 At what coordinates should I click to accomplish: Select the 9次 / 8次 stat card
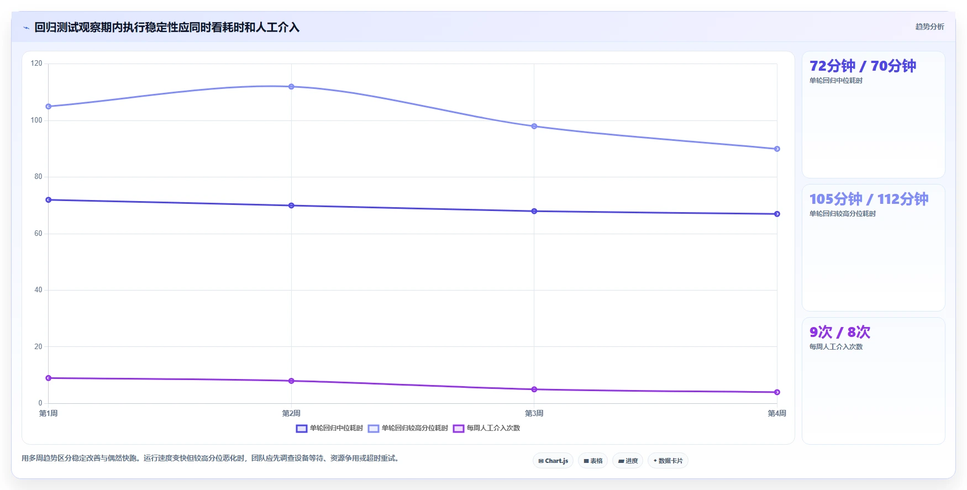(873, 381)
